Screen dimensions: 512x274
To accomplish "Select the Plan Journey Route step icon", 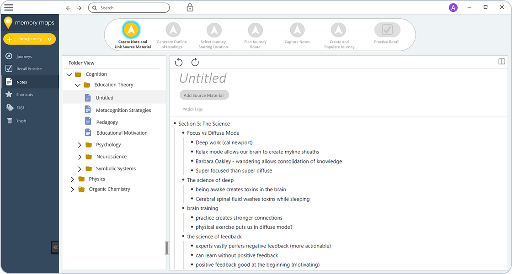I will point(256,30).
